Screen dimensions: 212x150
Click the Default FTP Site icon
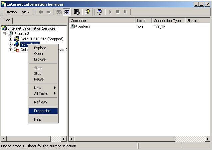click(17, 39)
